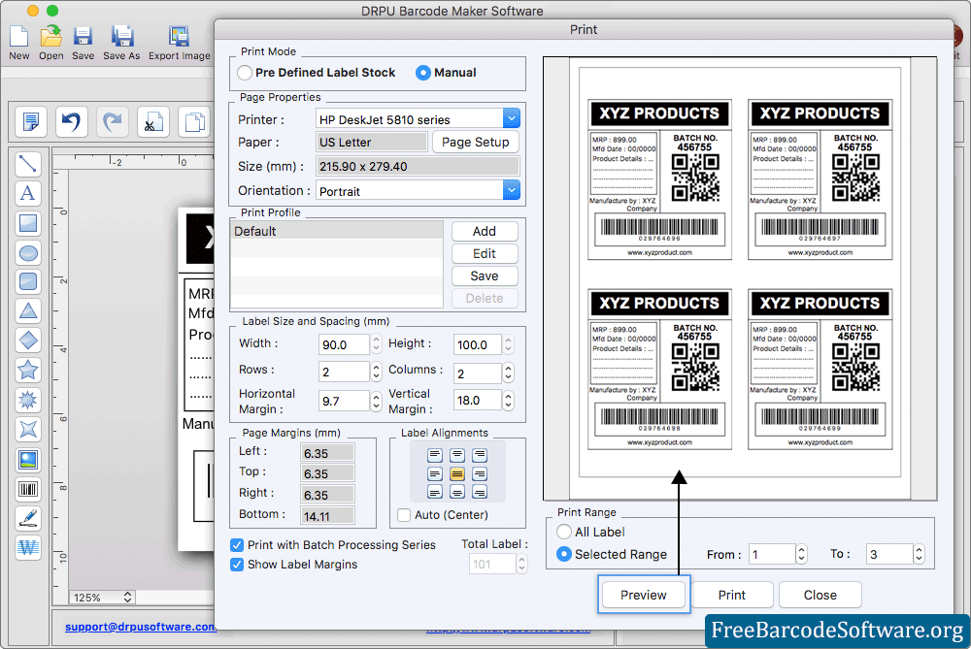Image resolution: width=971 pixels, height=649 pixels.
Task: Click the Left page margin field
Action: click(327, 453)
